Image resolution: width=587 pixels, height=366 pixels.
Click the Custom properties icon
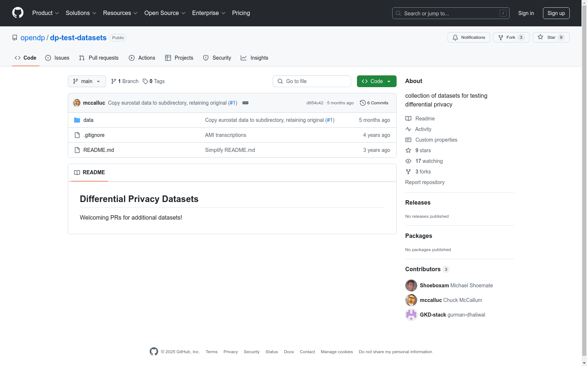click(x=408, y=140)
